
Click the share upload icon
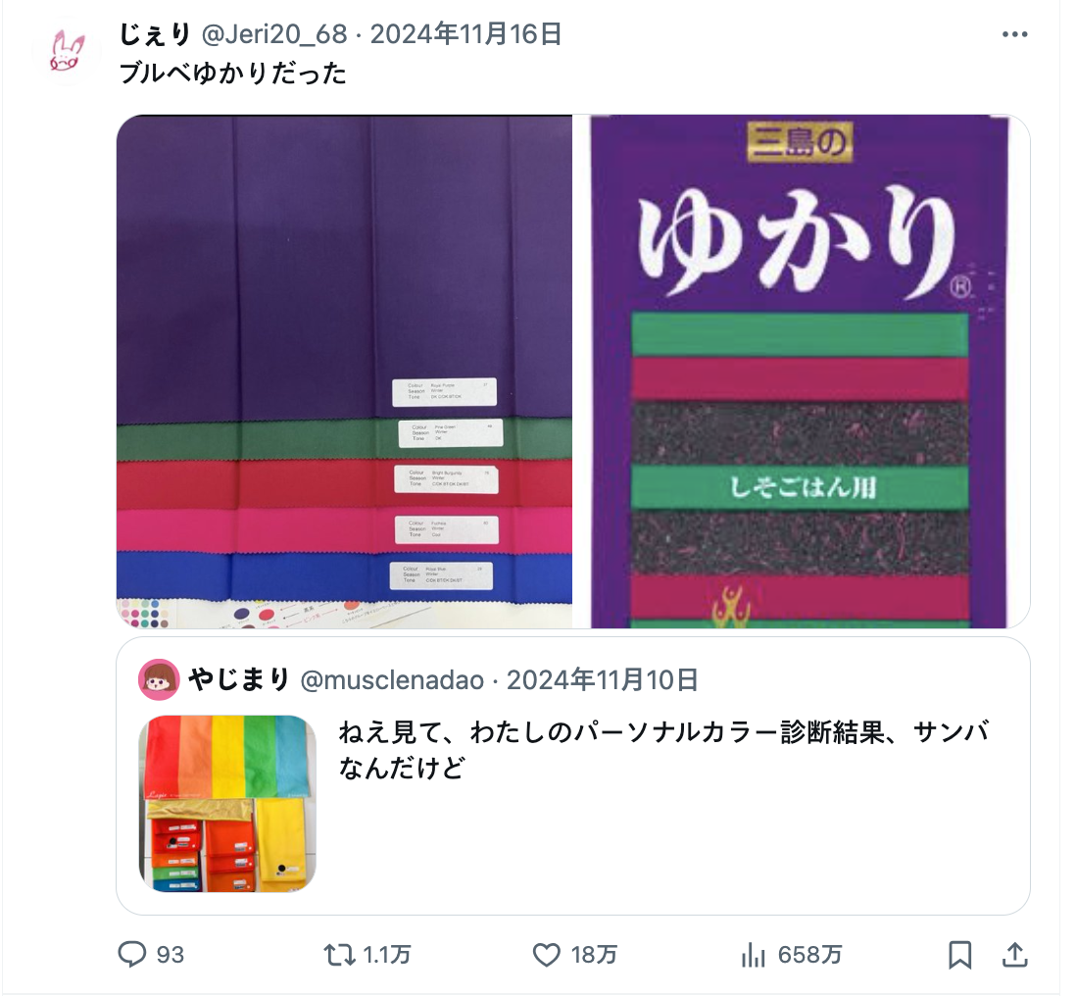1014,954
